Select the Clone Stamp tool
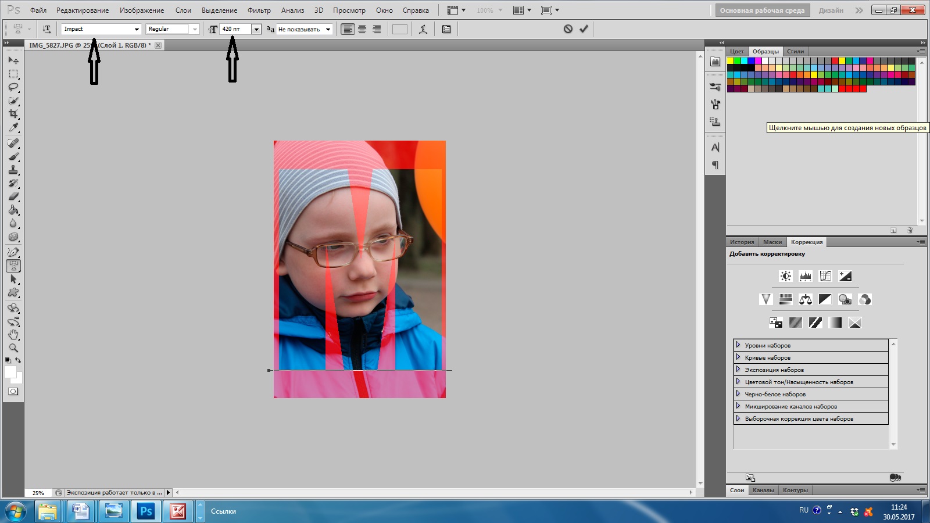This screenshot has height=523, width=930. (x=13, y=170)
